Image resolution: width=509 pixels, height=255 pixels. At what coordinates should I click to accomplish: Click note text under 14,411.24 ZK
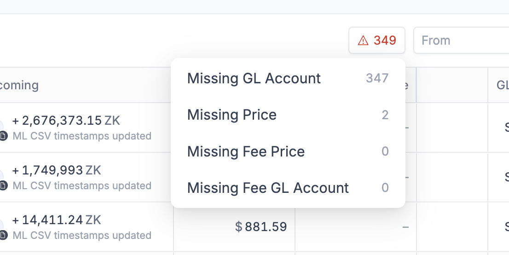pyautogui.click(x=82, y=236)
